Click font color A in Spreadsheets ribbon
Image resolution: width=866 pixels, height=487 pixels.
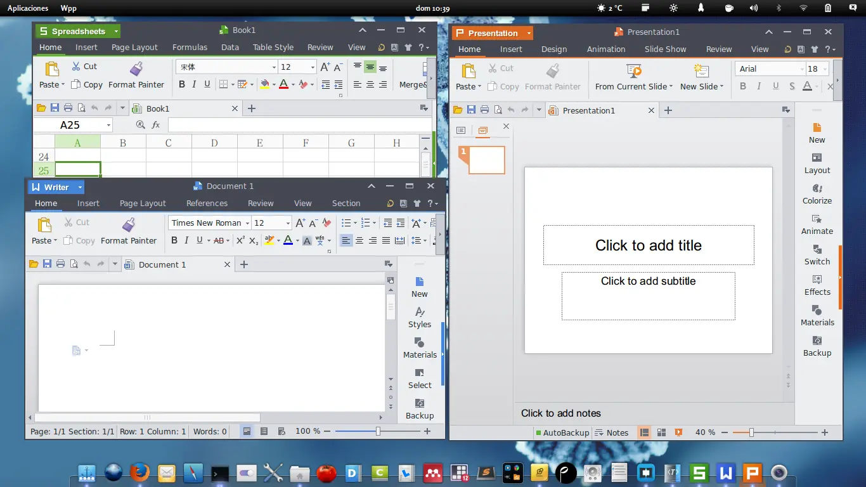[x=283, y=84]
